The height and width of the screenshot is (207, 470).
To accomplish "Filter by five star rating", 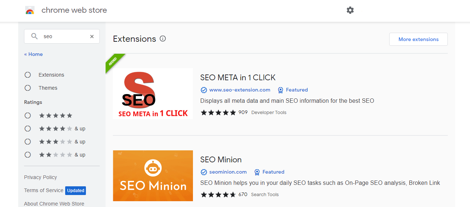I will 28,115.
